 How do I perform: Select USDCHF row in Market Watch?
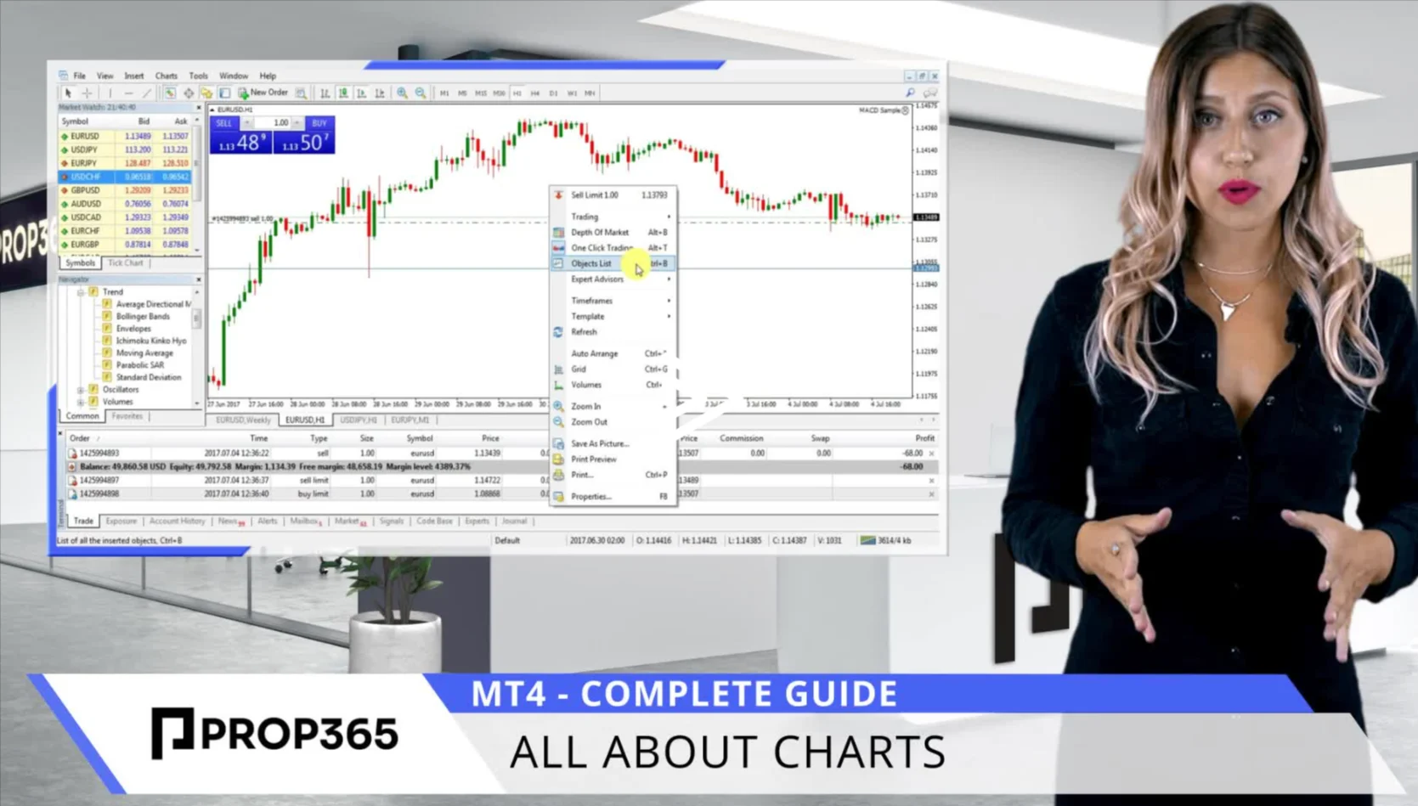coord(126,177)
